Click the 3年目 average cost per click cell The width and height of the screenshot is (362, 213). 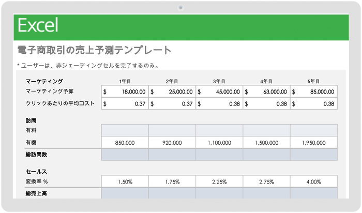[x=219, y=103]
